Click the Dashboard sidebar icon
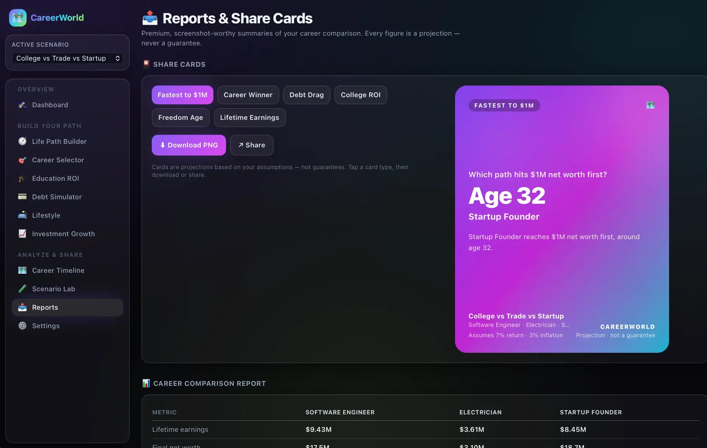 coord(22,105)
